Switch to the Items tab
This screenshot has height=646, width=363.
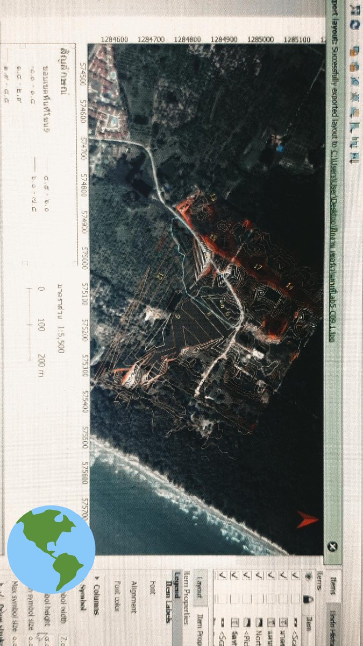point(332,586)
